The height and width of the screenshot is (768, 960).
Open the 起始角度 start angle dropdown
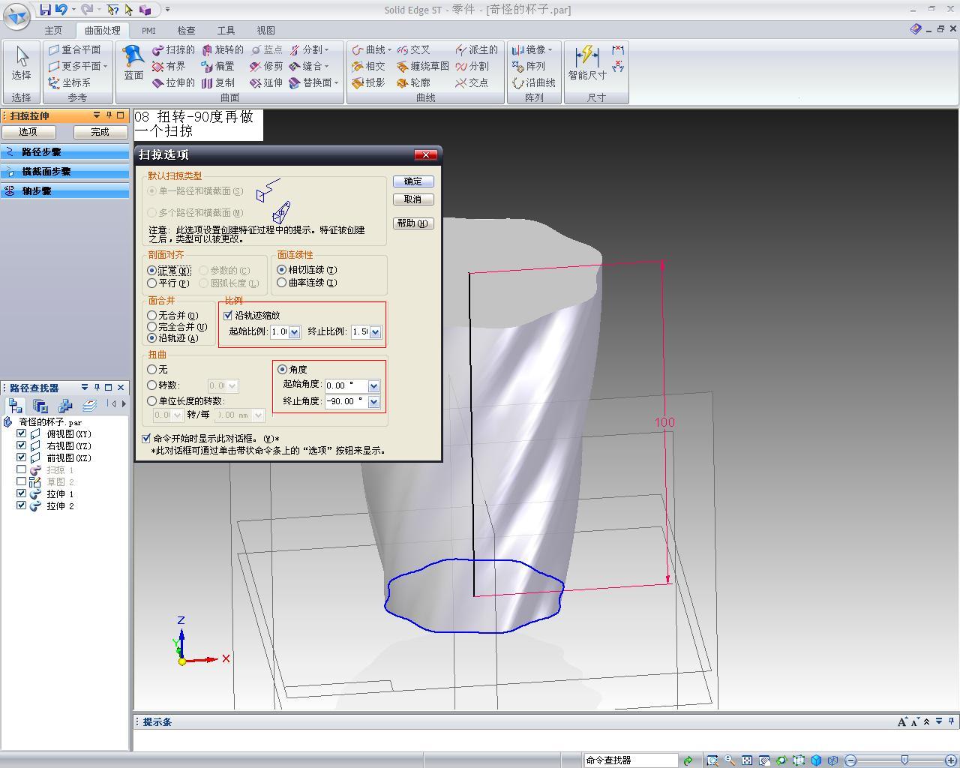[x=373, y=385]
